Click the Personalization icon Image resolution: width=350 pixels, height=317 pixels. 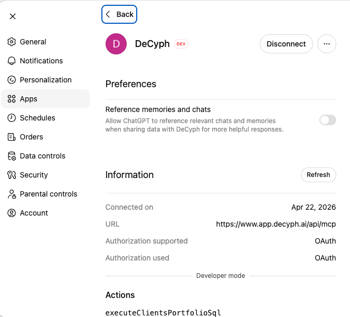click(12, 80)
